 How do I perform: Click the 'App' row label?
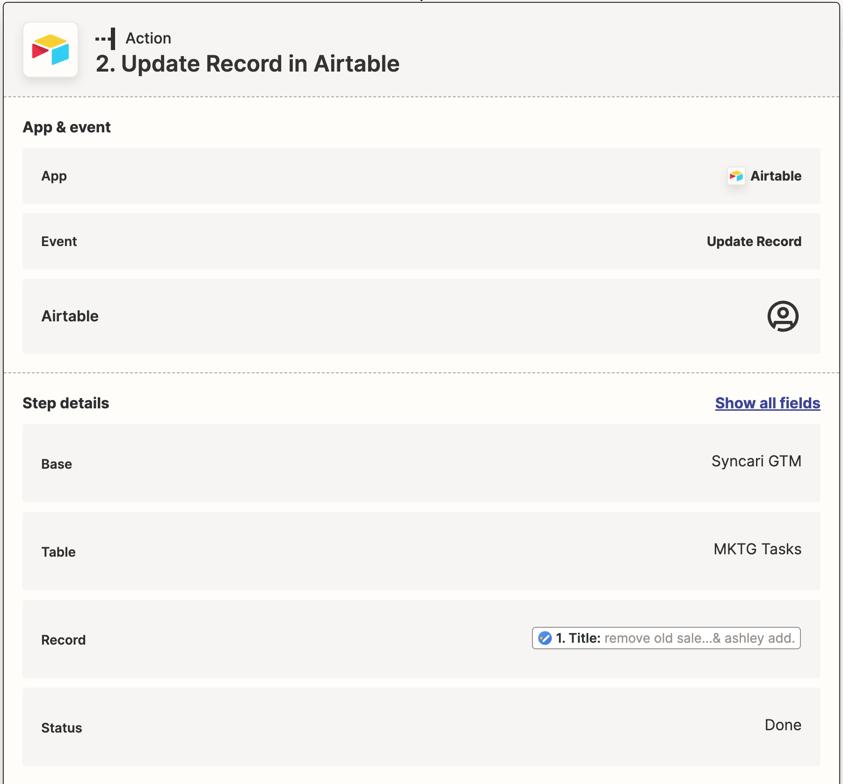pos(54,176)
